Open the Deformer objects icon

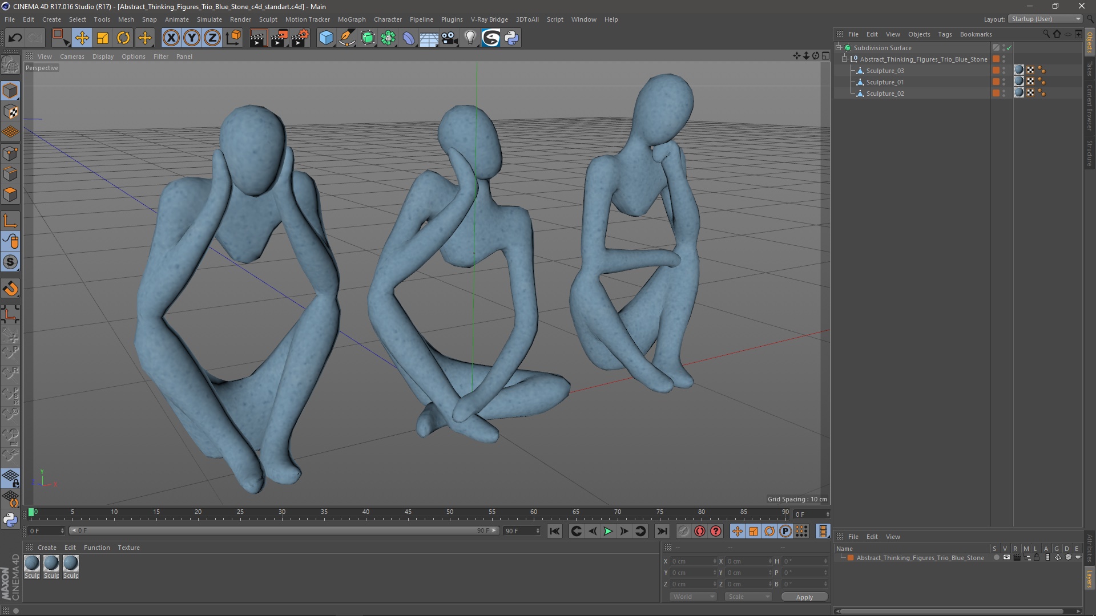[x=409, y=38]
